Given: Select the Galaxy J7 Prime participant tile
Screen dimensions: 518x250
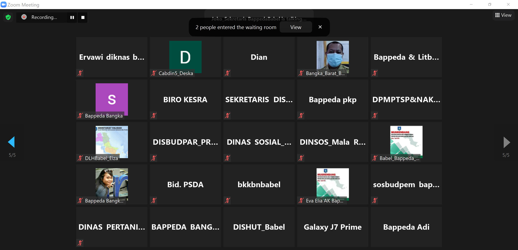Looking at the screenshot, I should pyautogui.click(x=333, y=227).
